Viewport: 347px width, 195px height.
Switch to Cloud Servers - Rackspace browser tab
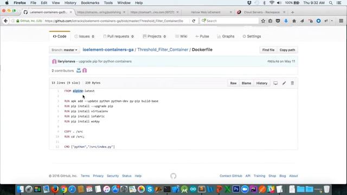pos(261,12)
